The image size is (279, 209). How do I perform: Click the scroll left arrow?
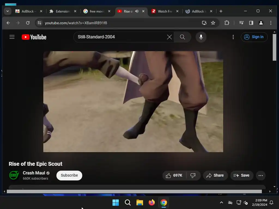coord(4,191)
